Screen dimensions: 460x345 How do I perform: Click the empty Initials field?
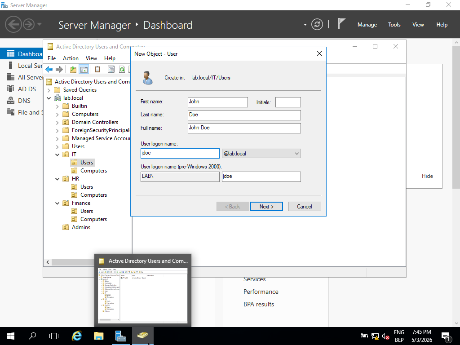click(x=288, y=102)
